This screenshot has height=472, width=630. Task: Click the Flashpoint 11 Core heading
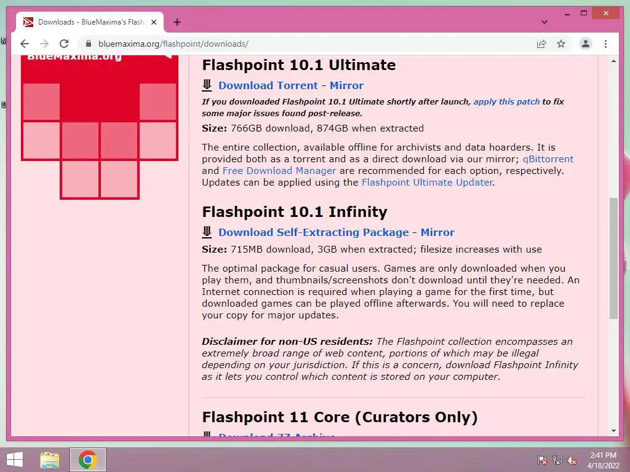tap(340, 417)
